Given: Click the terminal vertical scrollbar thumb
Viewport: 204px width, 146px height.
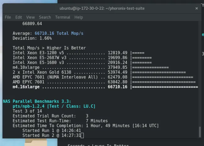Looking at the screenshot, I should tap(199, 132).
